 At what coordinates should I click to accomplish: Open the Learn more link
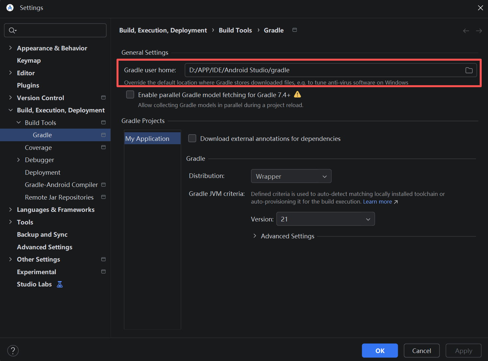(377, 202)
